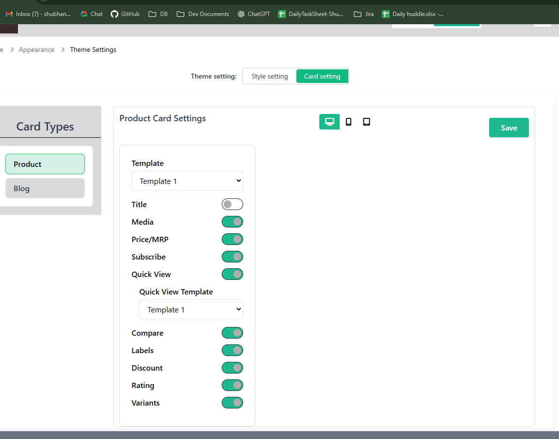Go to Appearance breadcrumb
Image resolution: width=559 pixels, height=439 pixels.
pos(36,49)
